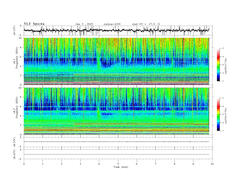Click the '10' minute tick on time axis
This screenshot has height=184, width=239.
[212, 164]
